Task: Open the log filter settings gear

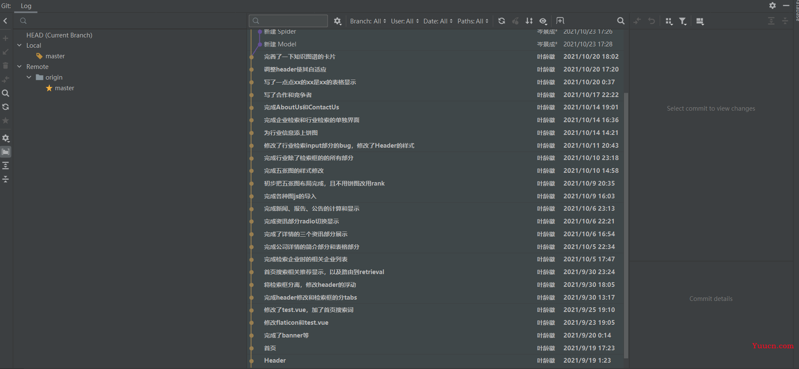Action: click(x=337, y=21)
